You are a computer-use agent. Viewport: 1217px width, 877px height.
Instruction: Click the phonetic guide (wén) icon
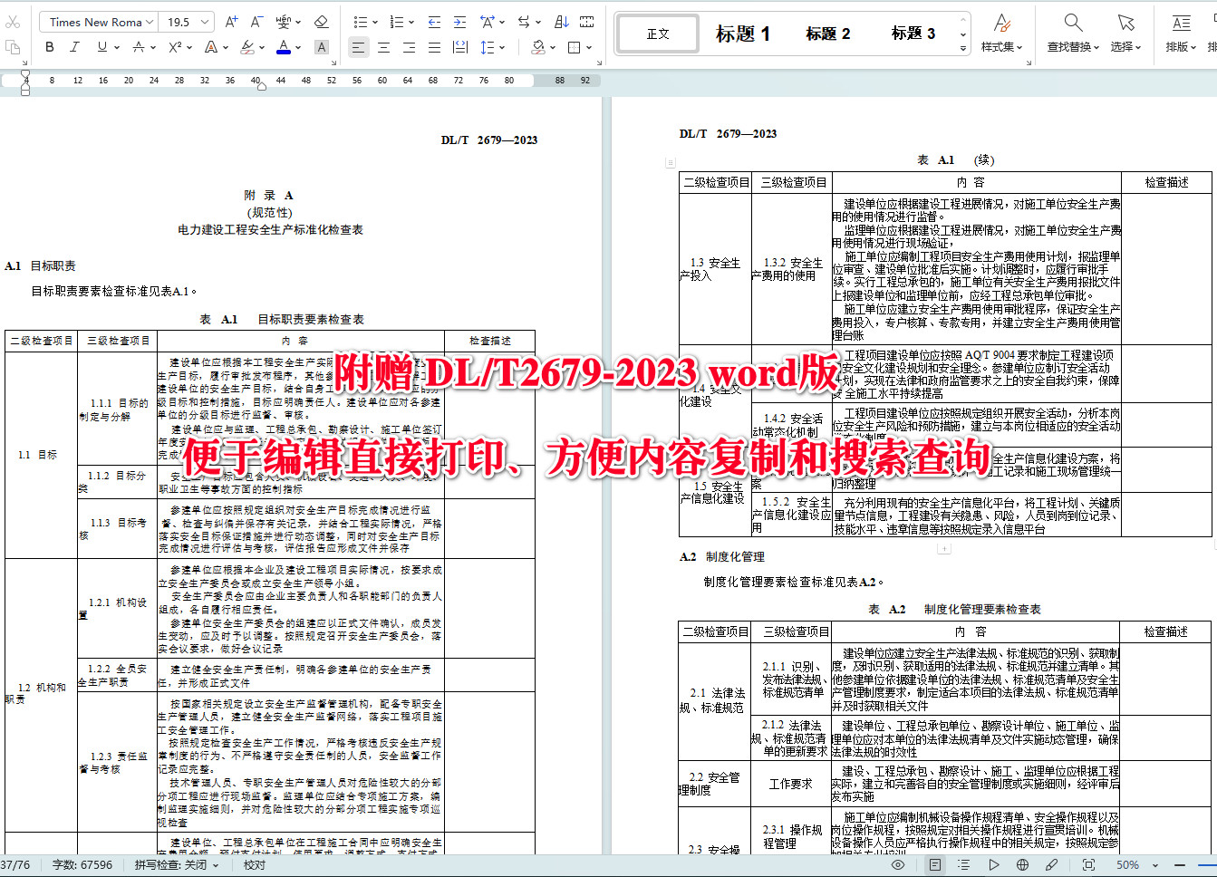[284, 22]
